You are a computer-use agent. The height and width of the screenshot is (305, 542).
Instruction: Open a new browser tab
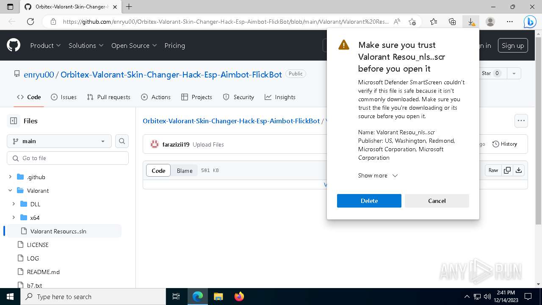129,7
